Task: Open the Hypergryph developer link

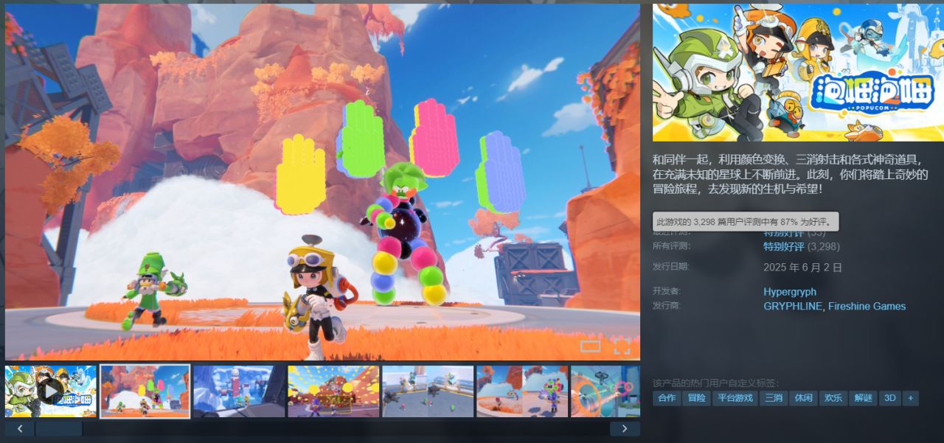Action: click(x=790, y=292)
